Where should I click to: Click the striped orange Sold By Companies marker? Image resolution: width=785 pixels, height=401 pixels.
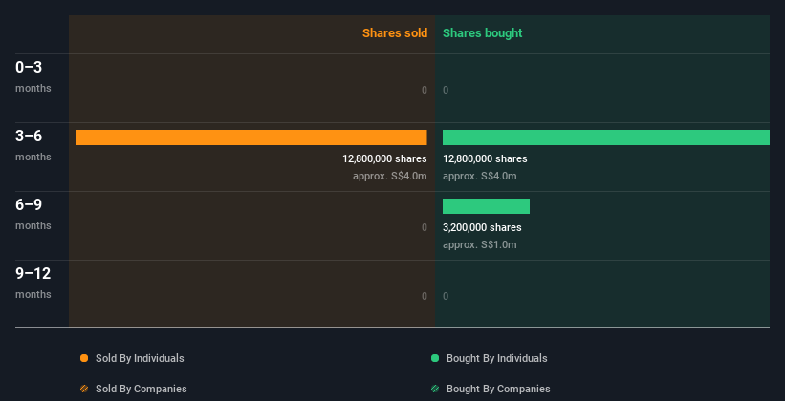(84, 389)
